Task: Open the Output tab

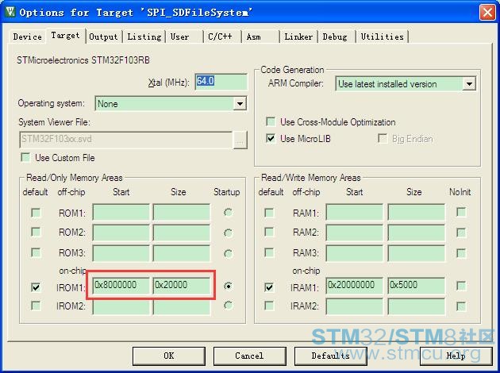Action: pyautogui.click(x=103, y=37)
